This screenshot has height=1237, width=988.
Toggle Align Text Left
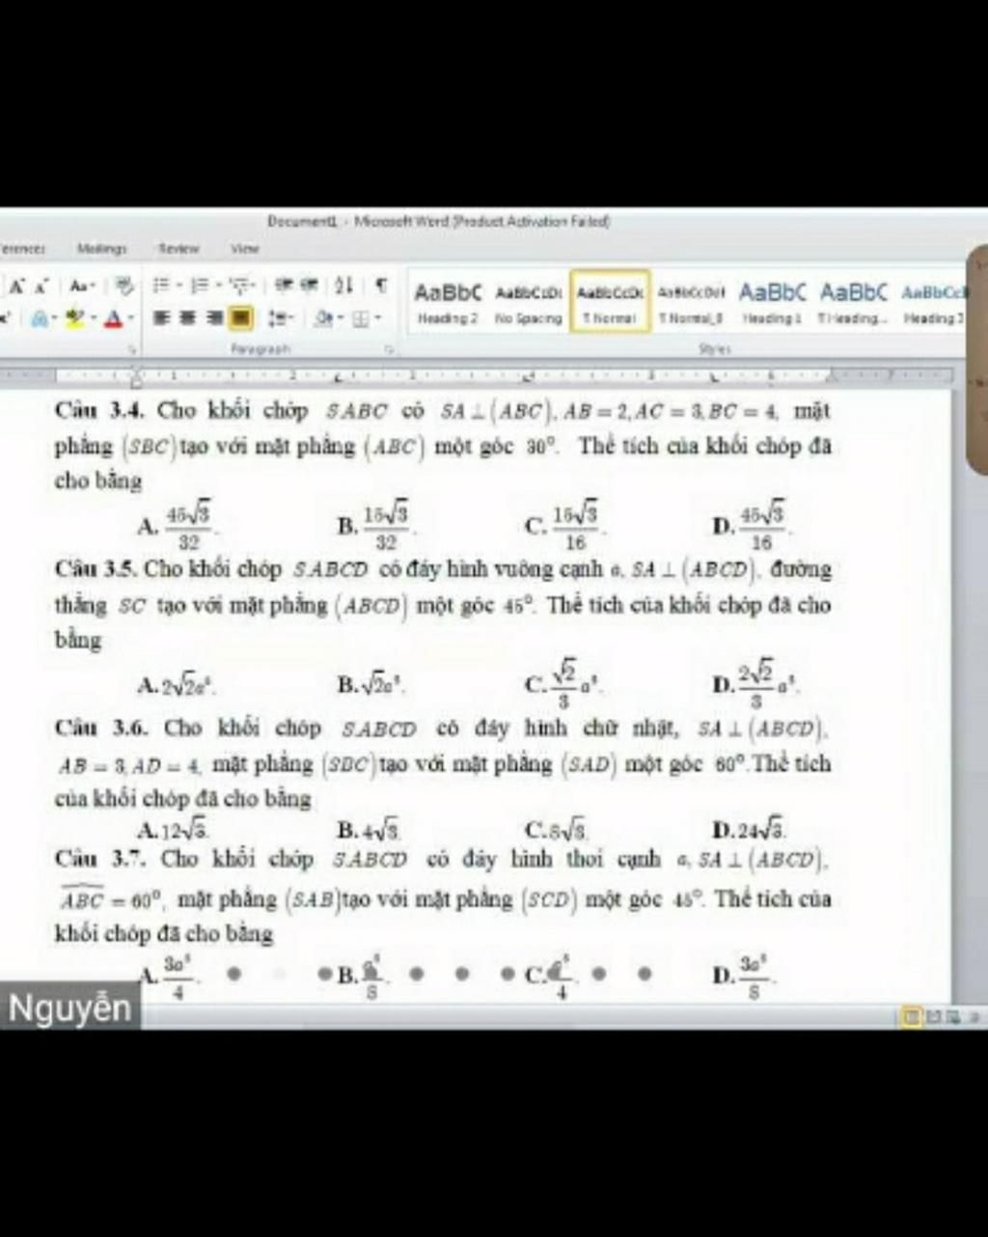tap(161, 316)
